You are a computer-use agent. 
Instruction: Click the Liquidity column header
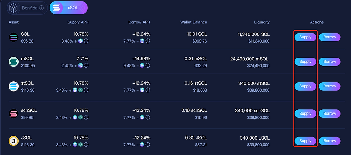tap(262, 22)
